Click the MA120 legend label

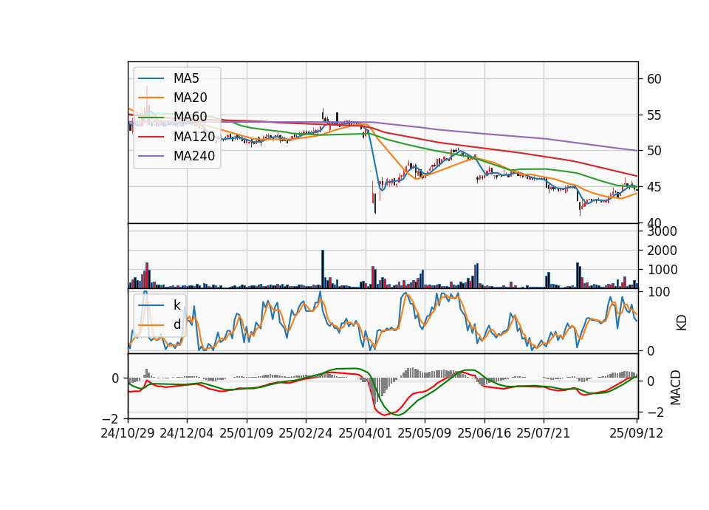tap(194, 136)
